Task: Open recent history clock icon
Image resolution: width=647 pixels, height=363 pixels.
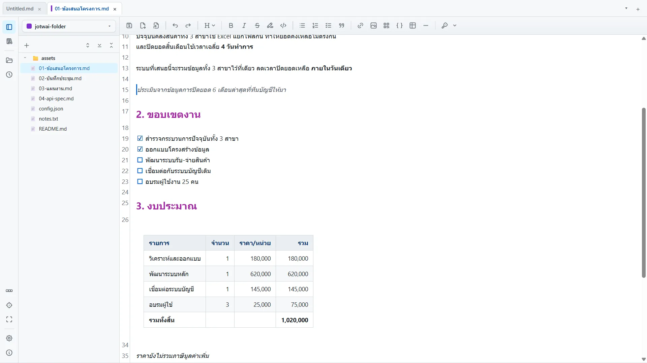Action: pos(9,75)
